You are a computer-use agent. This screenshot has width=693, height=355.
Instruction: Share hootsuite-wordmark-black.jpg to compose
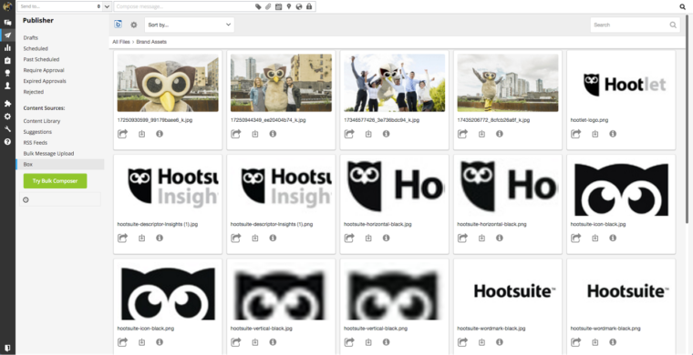(x=462, y=342)
